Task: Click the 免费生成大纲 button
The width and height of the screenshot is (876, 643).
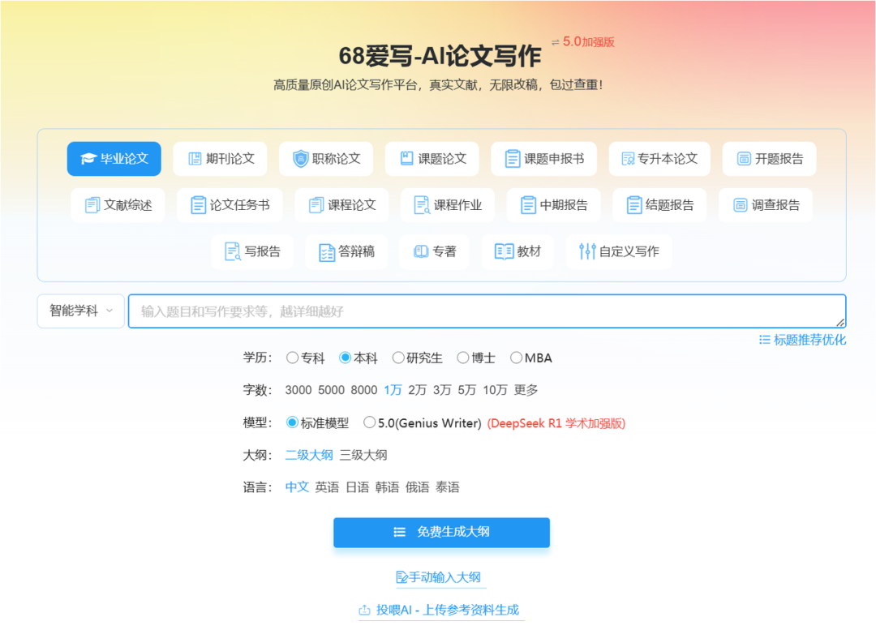Action: point(441,533)
